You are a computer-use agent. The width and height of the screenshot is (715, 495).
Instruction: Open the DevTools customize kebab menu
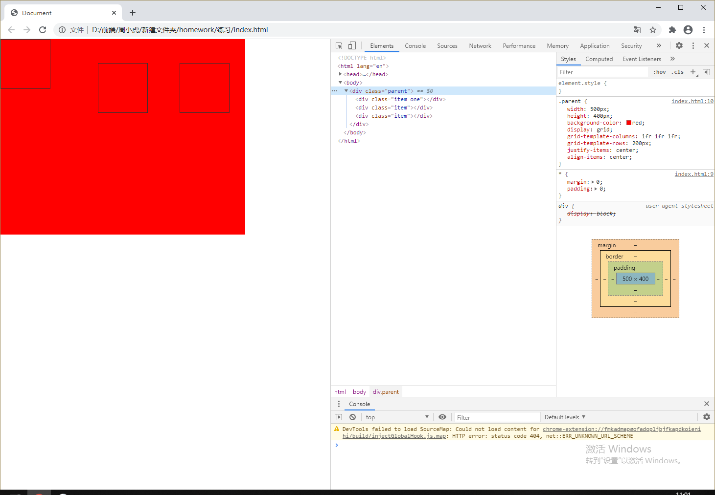[693, 45]
